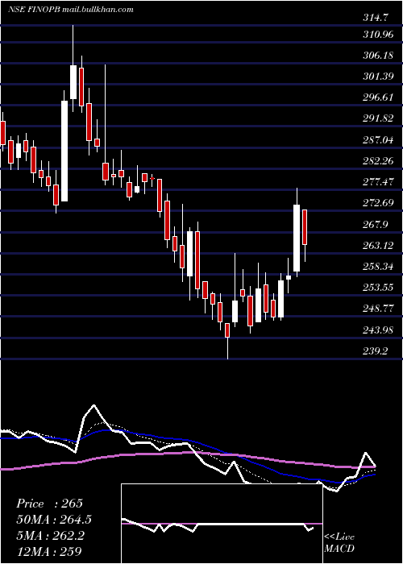The height and width of the screenshot is (564, 403).
Task: Click the 12MA : 259 readout
Action: (x=48, y=551)
